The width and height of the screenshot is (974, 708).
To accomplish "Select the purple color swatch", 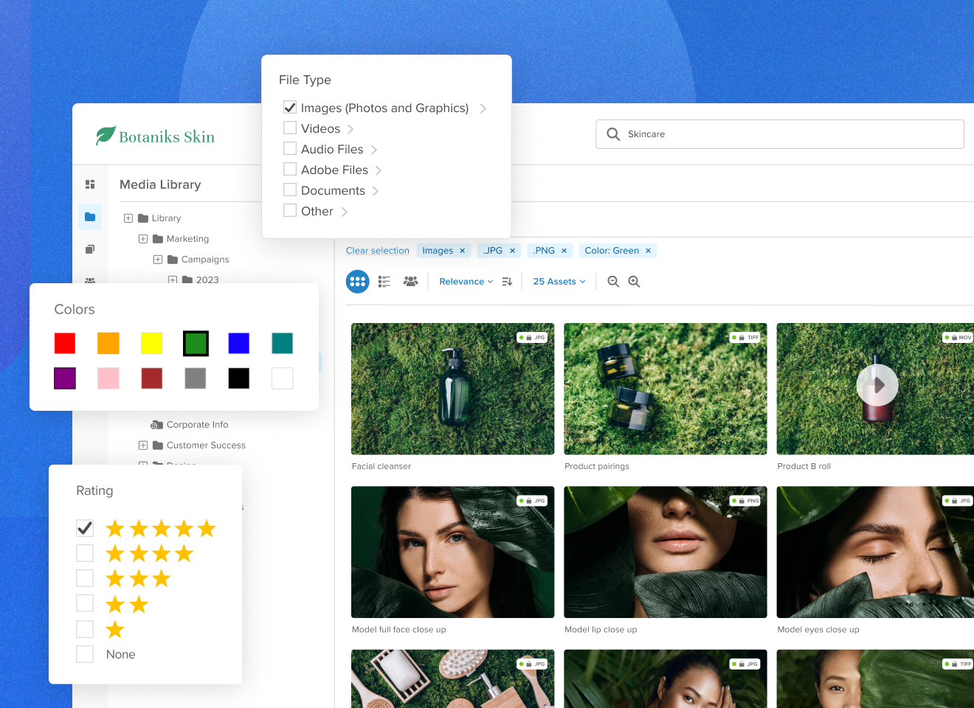I will [65, 378].
